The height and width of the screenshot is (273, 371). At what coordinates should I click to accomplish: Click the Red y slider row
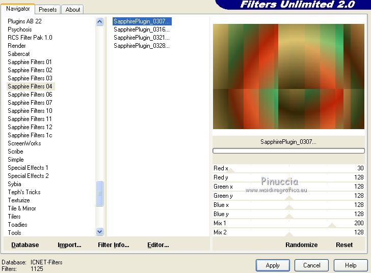tap(288, 177)
